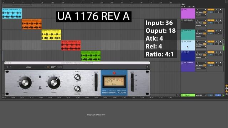This screenshot has height=128, width=228.
Task: Open UA REV A input channel dropdown
Action: pyautogui.click(x=201, y=42)
